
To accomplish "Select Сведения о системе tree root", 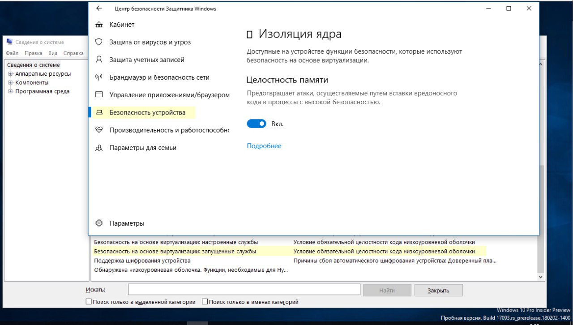I will (x=33, y=65).
